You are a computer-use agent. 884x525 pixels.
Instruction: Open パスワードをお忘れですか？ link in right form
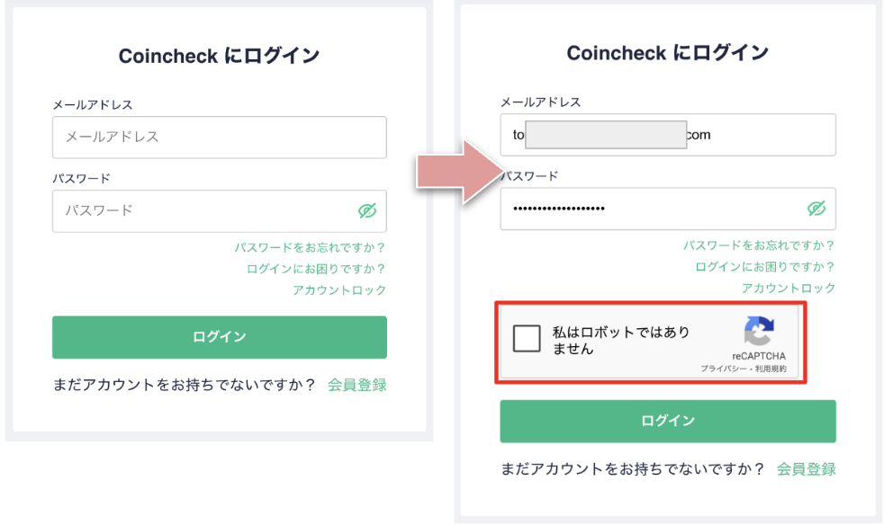pyautogui.click(x=759, y=245)
